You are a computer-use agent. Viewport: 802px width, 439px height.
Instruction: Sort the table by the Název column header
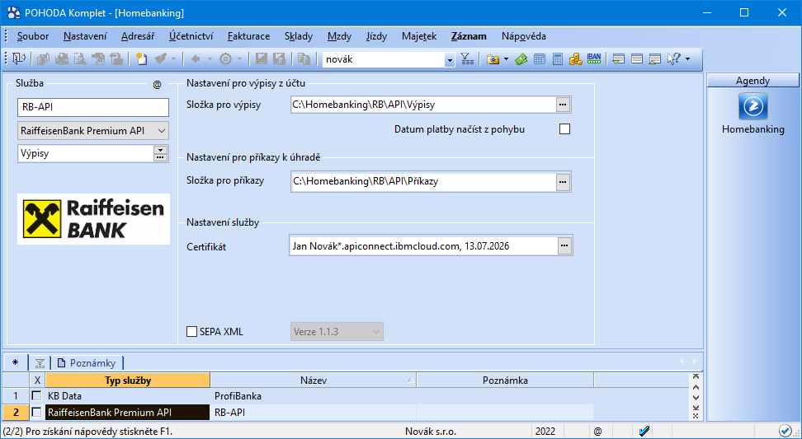pos(314,381)
